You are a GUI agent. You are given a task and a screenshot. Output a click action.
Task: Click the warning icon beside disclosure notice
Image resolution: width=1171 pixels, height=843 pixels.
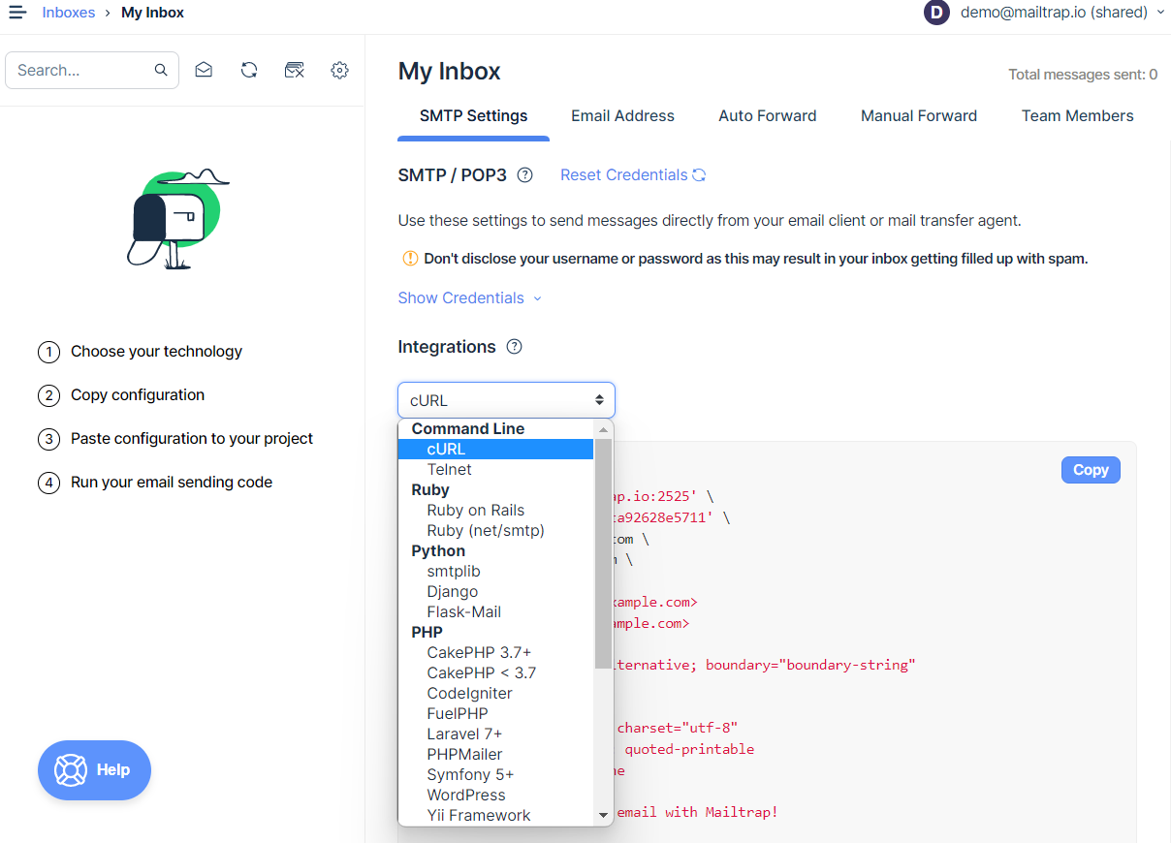410,259
